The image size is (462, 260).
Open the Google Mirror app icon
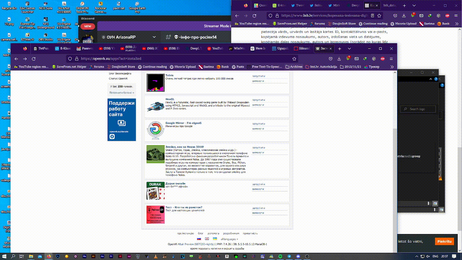(x=155, y=130)
